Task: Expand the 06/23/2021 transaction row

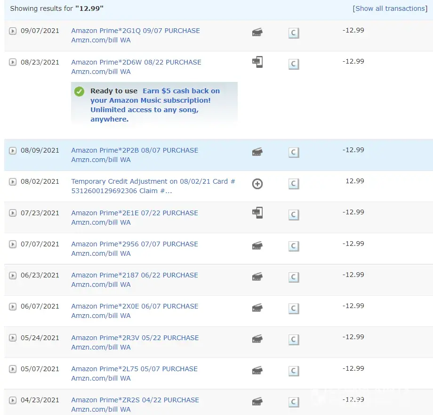Action: tap(13, 276)
